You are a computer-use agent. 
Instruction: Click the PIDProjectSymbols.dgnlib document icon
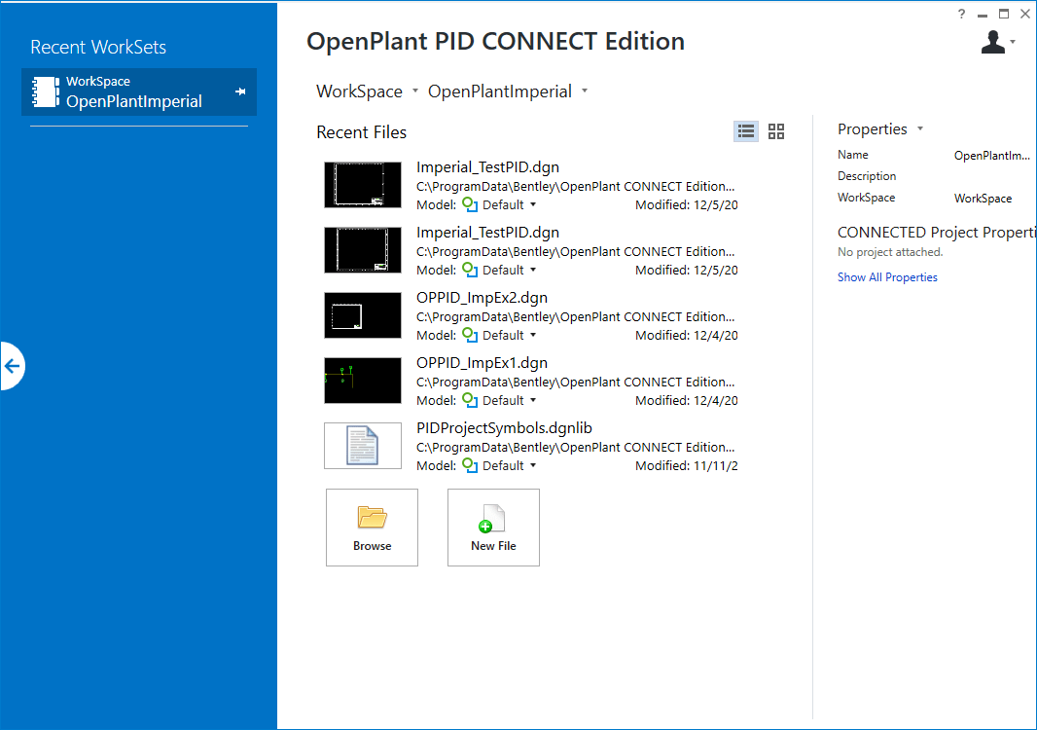[363, 446]
